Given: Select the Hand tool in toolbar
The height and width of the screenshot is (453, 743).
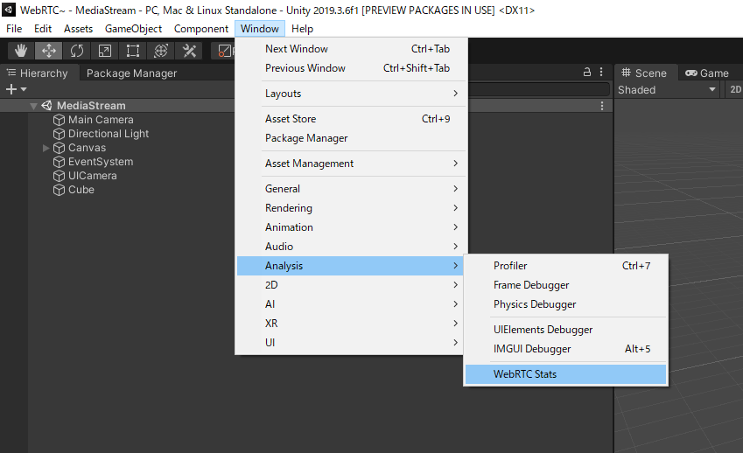Looking at the screenshot, I should (21, 51).
